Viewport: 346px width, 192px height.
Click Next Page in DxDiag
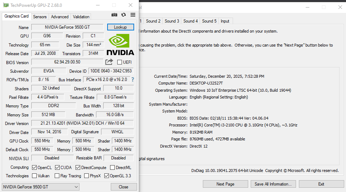tap(225, 184)
